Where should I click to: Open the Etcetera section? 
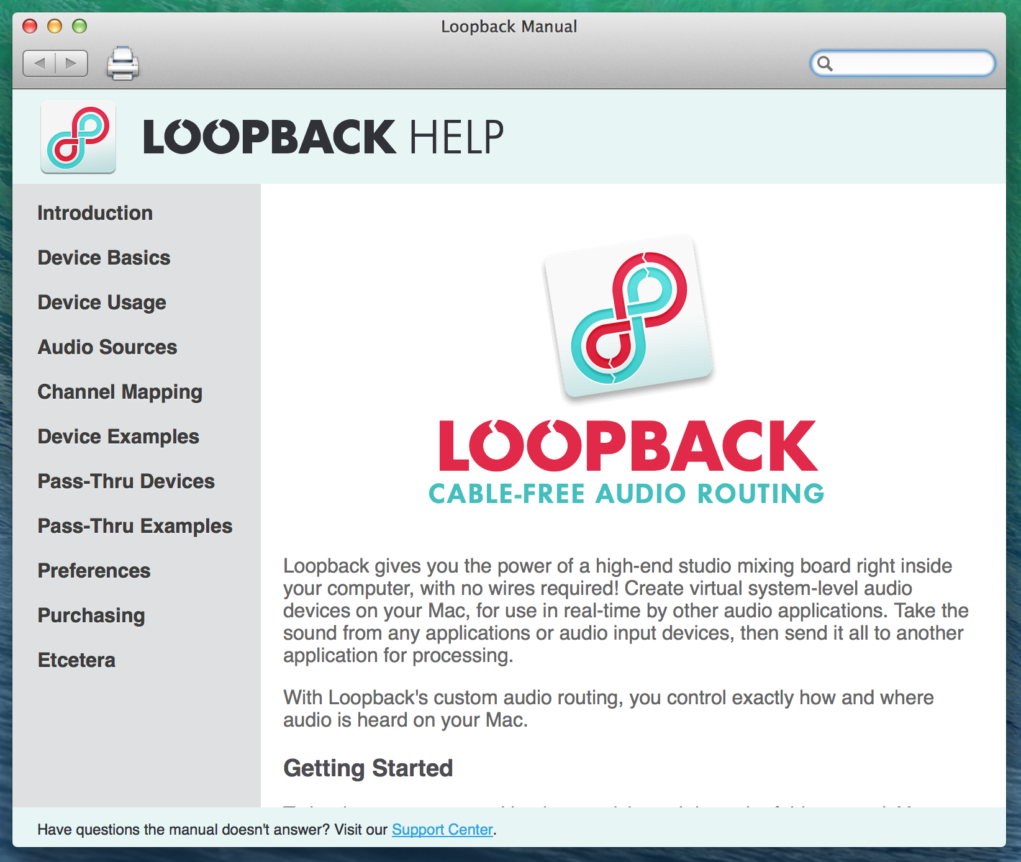coord(76,660)
